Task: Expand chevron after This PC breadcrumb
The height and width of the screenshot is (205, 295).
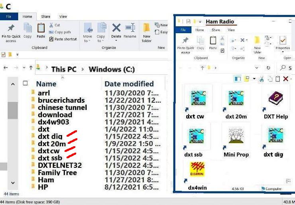Action: coord(83,70)
